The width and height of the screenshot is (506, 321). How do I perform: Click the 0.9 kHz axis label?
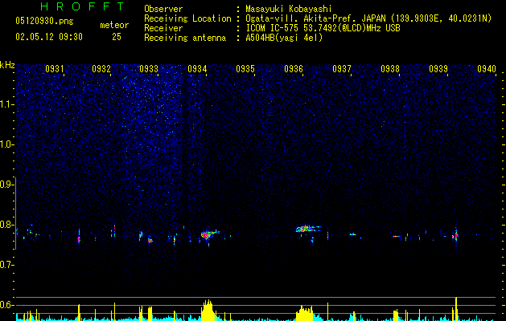[6, 185]
